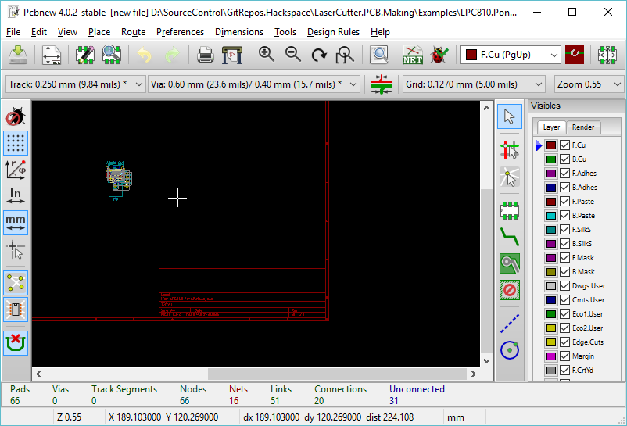Screen dimensions: 627x426
Task: Click the Zoom in magnifier
Action: (x=266, y=55)
